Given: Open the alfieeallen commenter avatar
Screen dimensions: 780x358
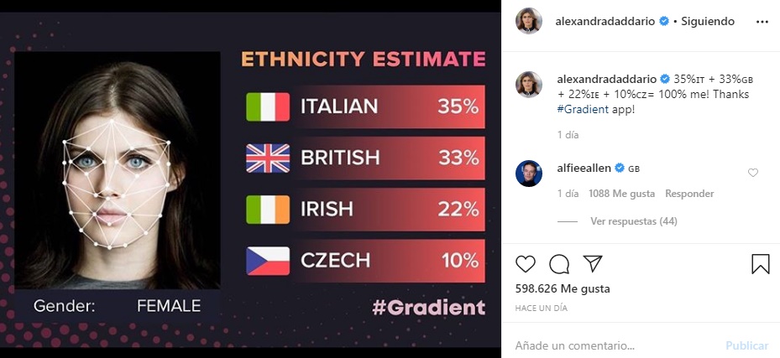Looking at the screenshot, I should [529, 174].
